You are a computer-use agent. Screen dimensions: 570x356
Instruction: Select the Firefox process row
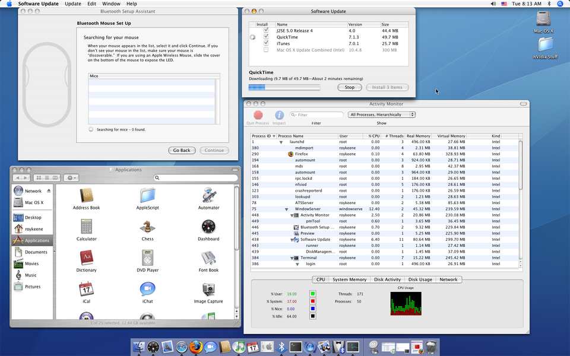pyautogui.click(x=385, y=154)
